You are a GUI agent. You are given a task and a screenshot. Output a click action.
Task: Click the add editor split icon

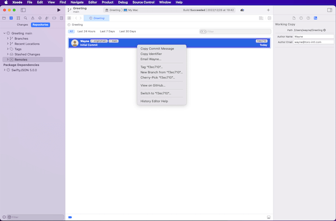coord(269,18)
